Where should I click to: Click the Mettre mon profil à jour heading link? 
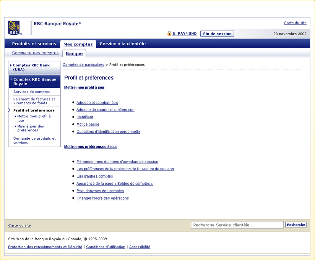click(84, 87)
